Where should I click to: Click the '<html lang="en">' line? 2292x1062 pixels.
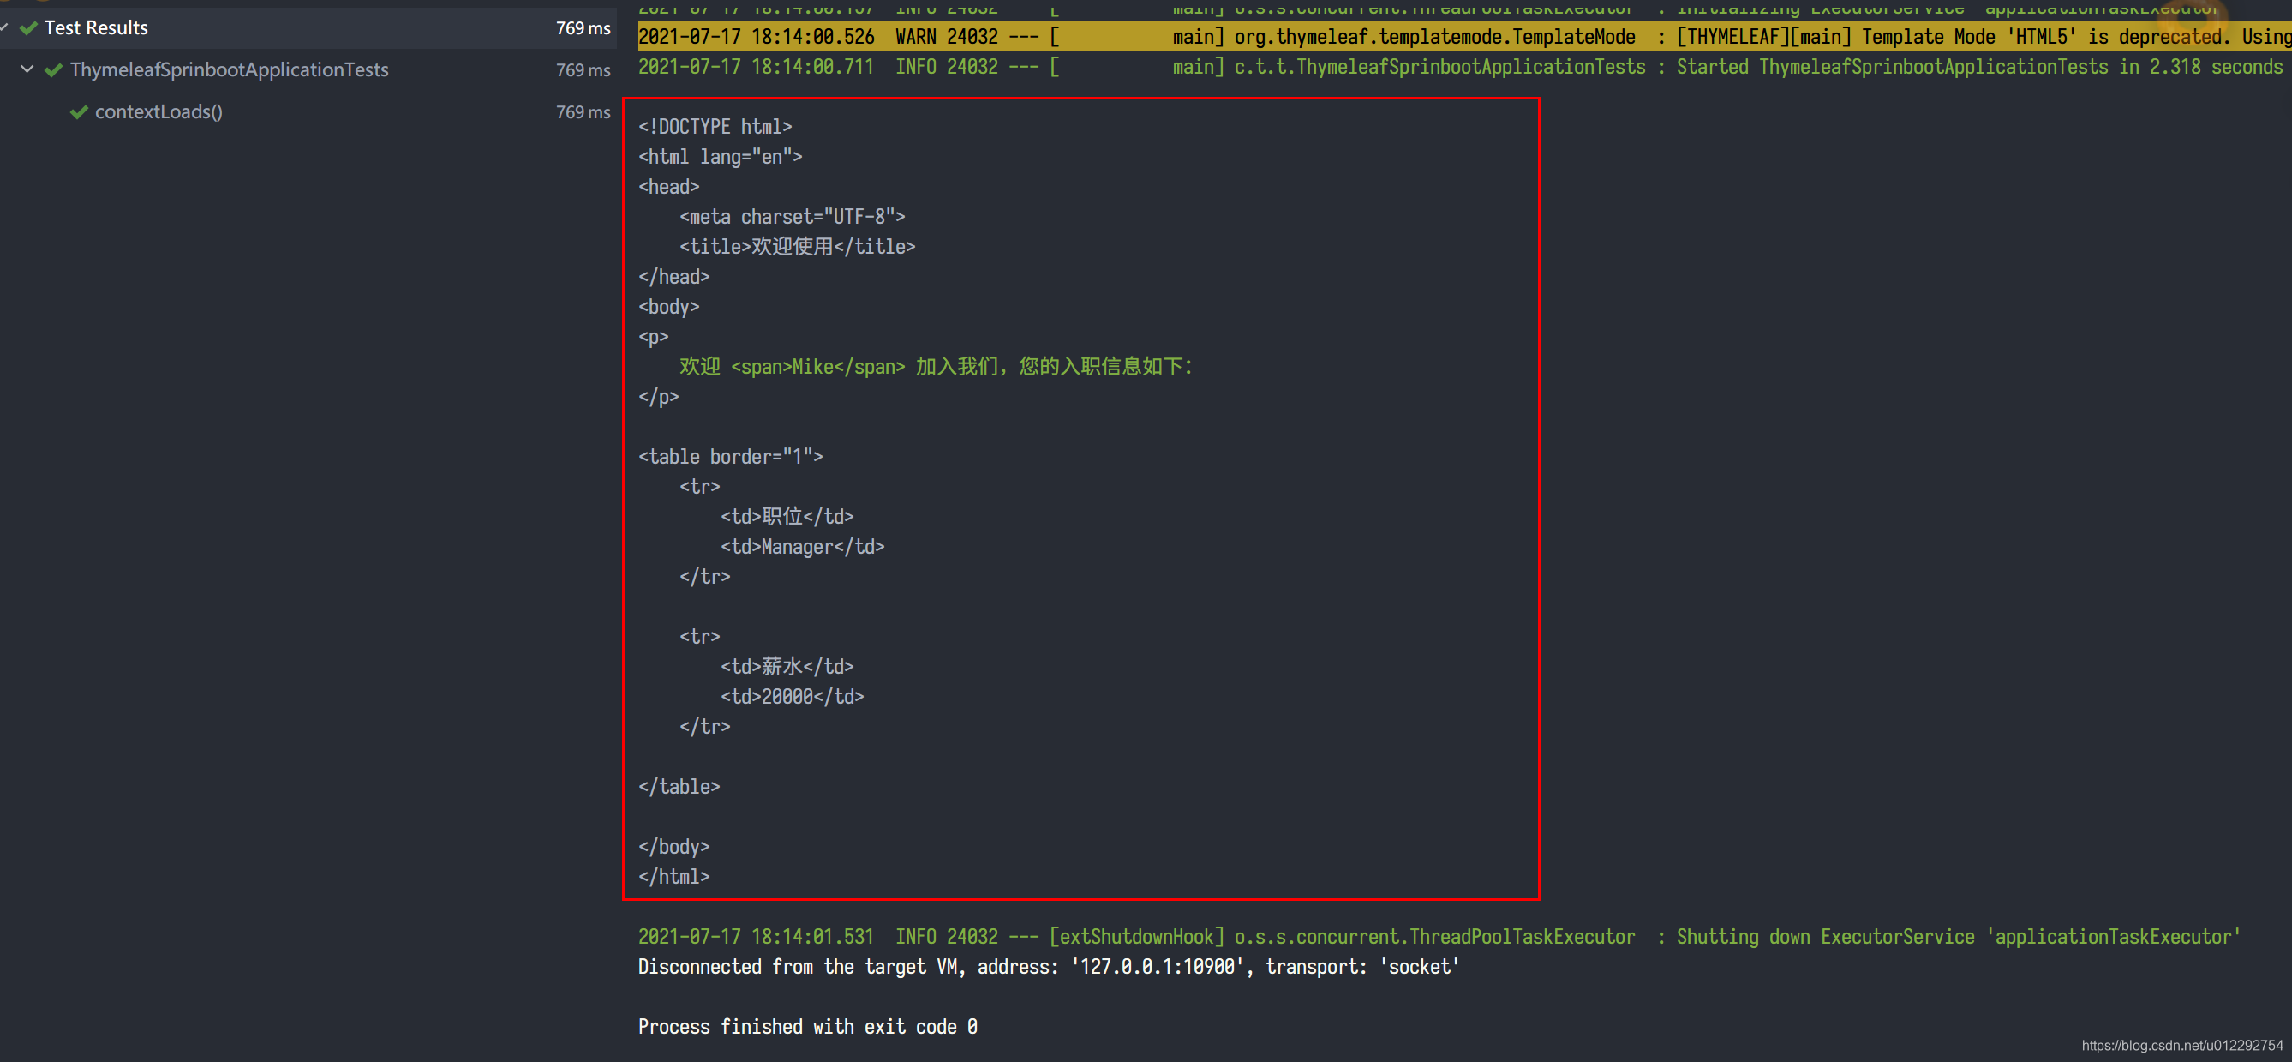pos(720,157)
